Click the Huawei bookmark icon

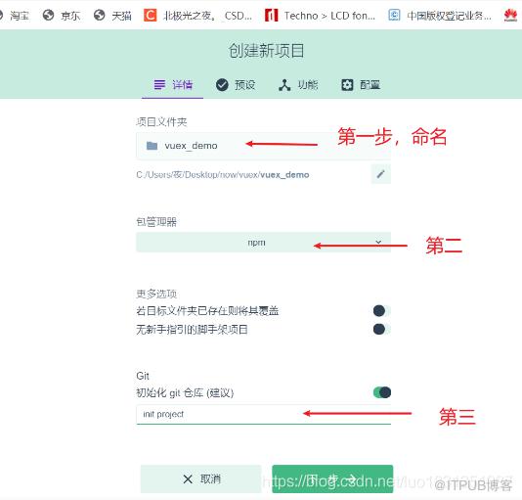(510, 16)
